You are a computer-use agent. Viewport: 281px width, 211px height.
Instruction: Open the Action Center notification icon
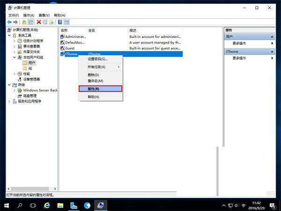click(273, 206)
